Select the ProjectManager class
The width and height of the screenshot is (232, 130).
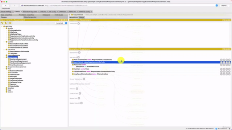click(x=16, y=78)
